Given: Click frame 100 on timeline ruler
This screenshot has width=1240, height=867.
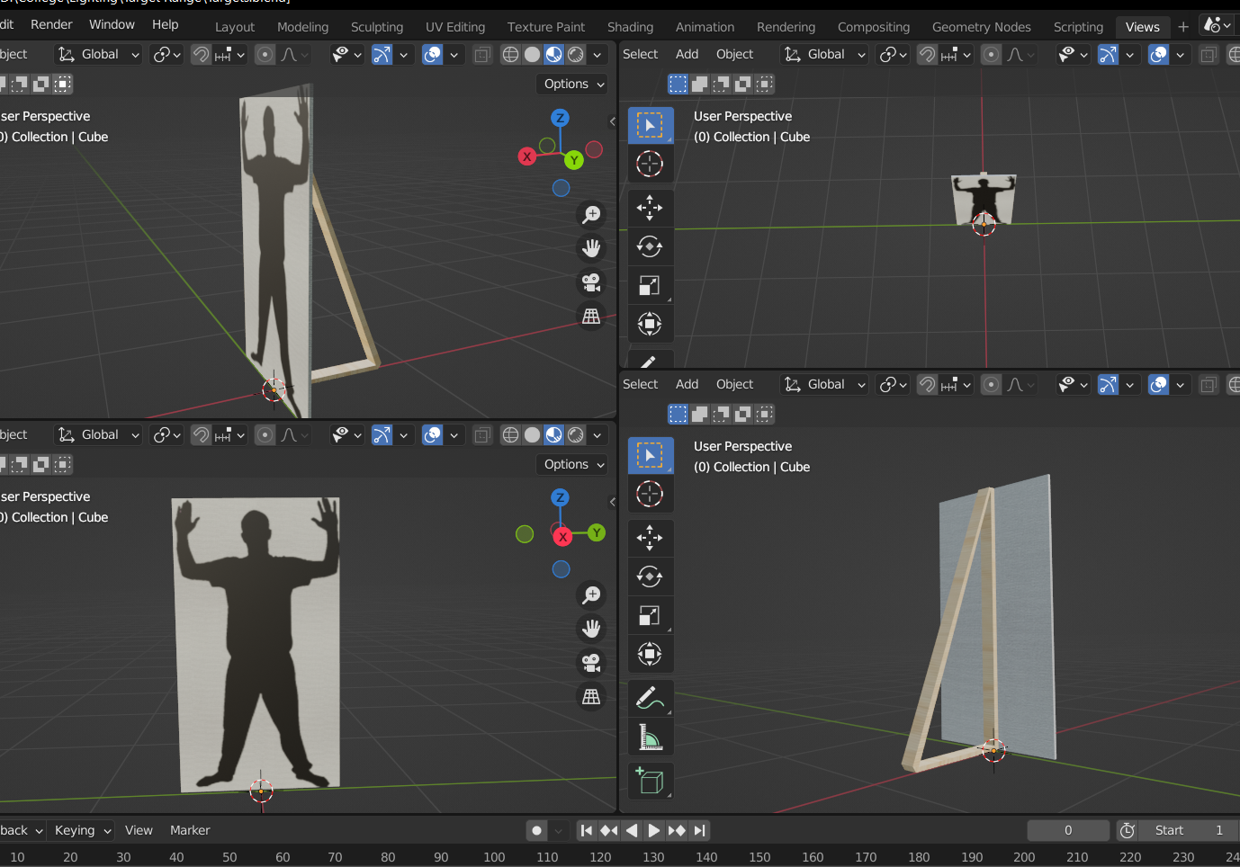Looking at the screenshot, I should tap(494, 857).
